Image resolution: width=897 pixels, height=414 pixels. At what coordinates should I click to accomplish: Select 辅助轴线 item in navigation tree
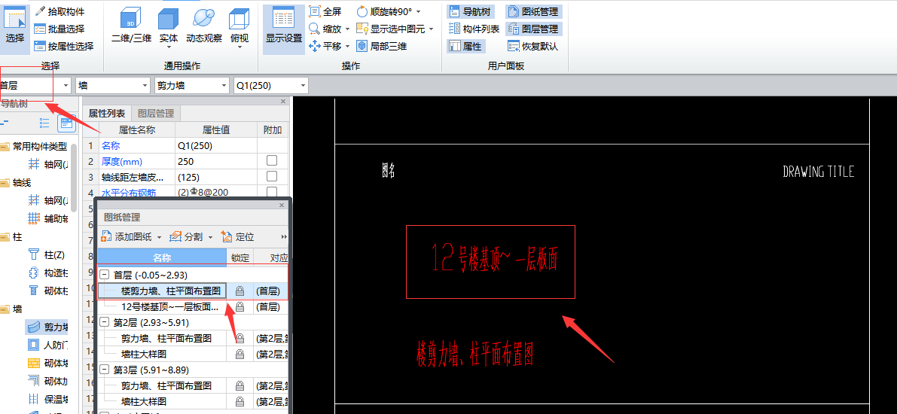[x=49, y=218]
